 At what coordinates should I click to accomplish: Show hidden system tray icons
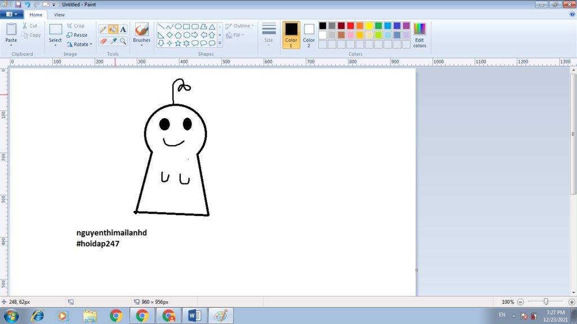(514, 316)
